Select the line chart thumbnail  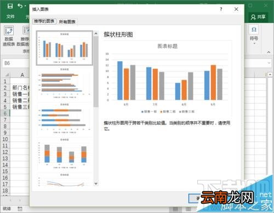coord(65,180)
